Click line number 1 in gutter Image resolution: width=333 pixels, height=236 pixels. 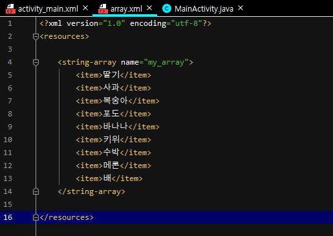[10, 23]
